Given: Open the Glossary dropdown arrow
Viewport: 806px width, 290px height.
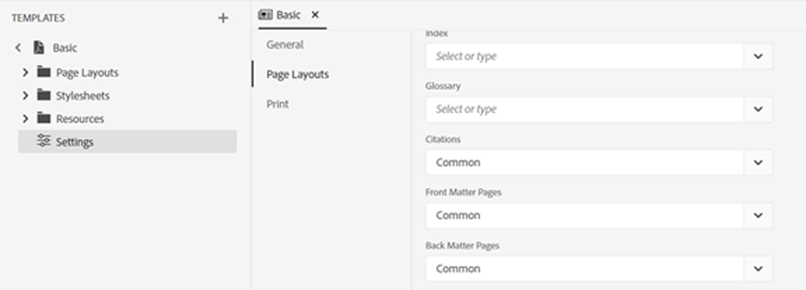Looking at the screenshot, I should pyautogui.click(x=758, y=109).
